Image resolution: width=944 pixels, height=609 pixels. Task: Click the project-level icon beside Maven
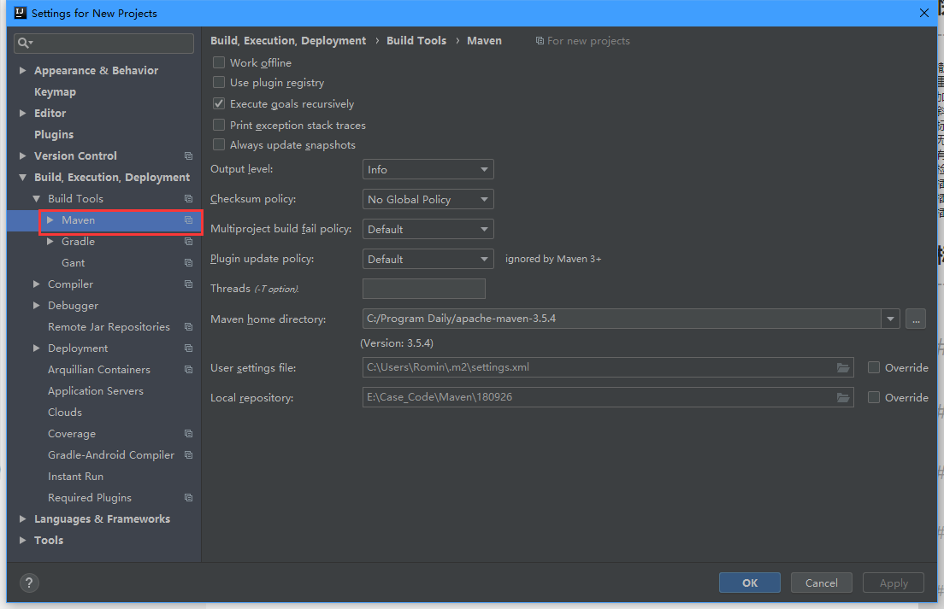[188, 220]
